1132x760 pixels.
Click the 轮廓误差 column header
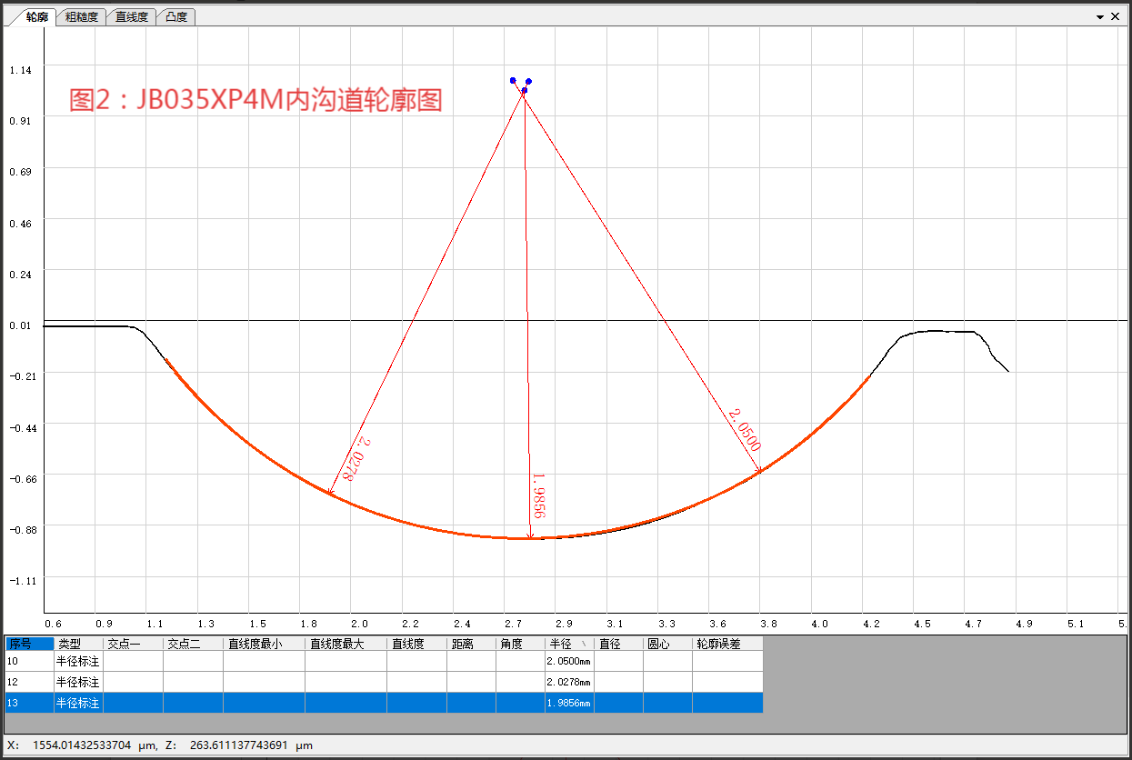pos(727,644)
